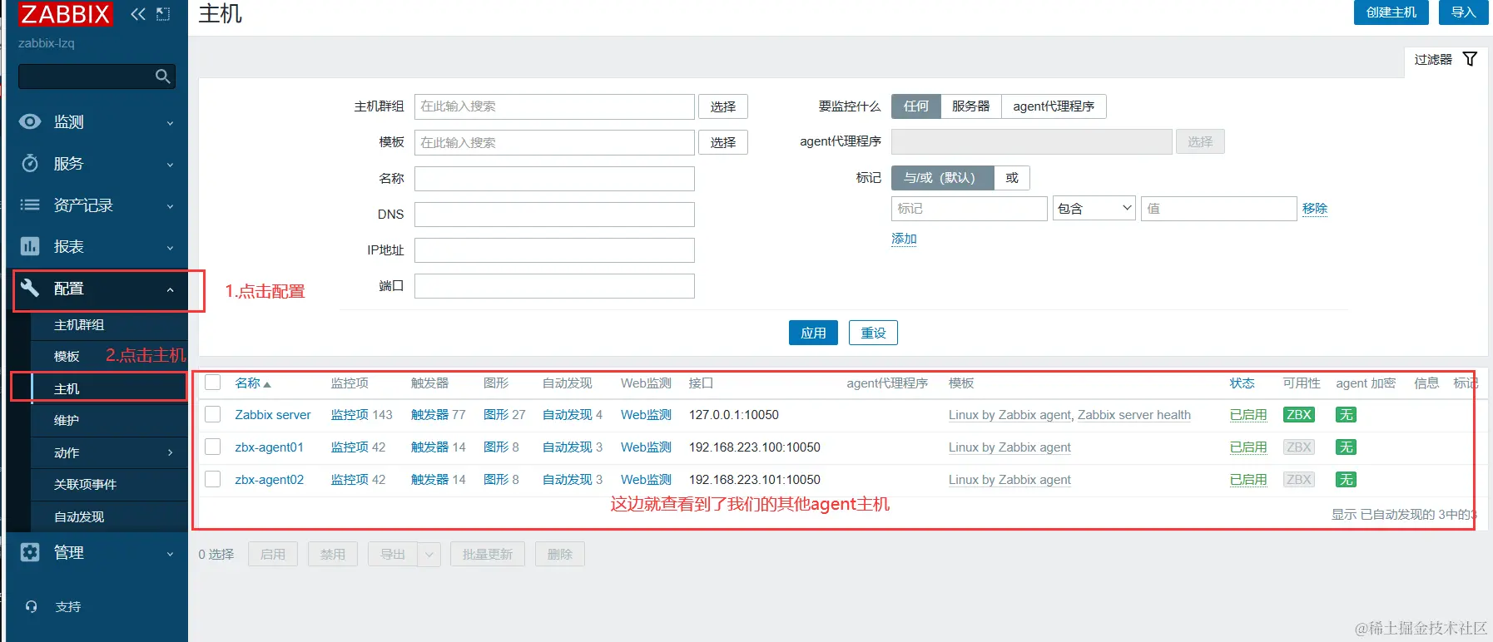Expand the 管理 menu chevron
Image resolution: width=1493 pixels, height=642 pixels.
coord(170,554)
